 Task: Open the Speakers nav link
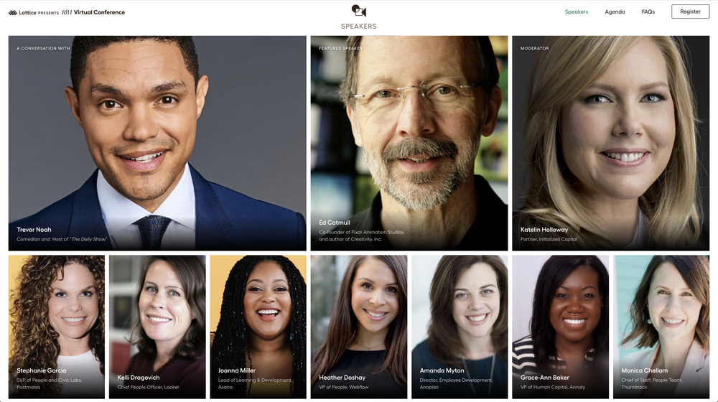click(576, 12)
